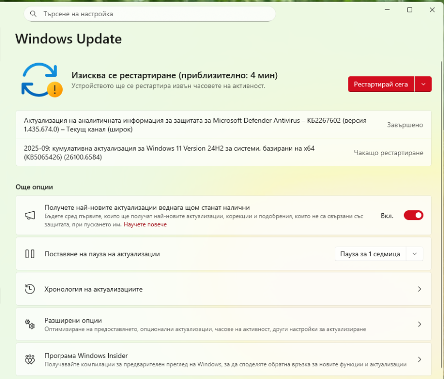Click the gears icon for advanced options
Screen dimensions: 444x379
pos(30,324)
